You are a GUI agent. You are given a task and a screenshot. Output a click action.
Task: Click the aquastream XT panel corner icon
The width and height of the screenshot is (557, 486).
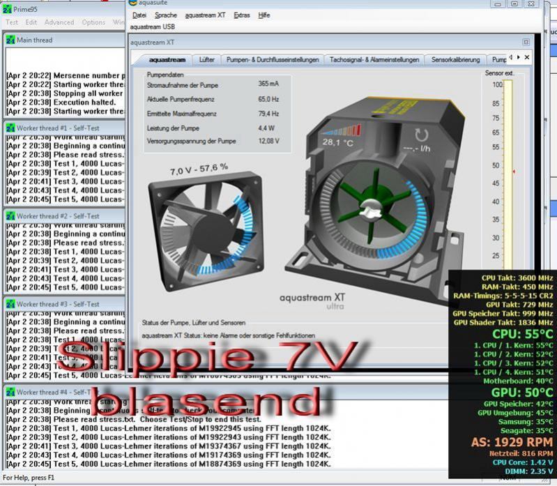click(526, 42)
